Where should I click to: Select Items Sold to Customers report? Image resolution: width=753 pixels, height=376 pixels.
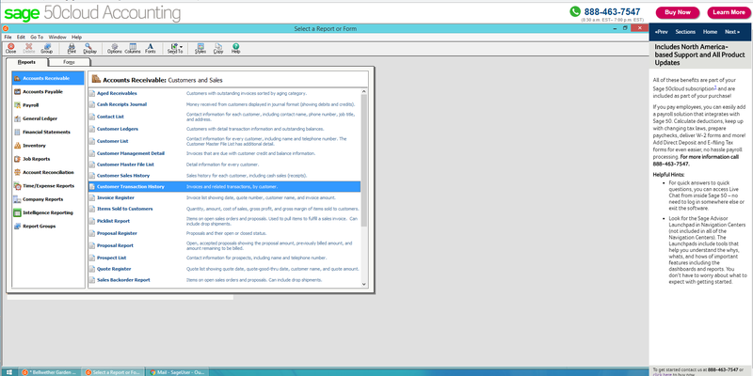224,209
